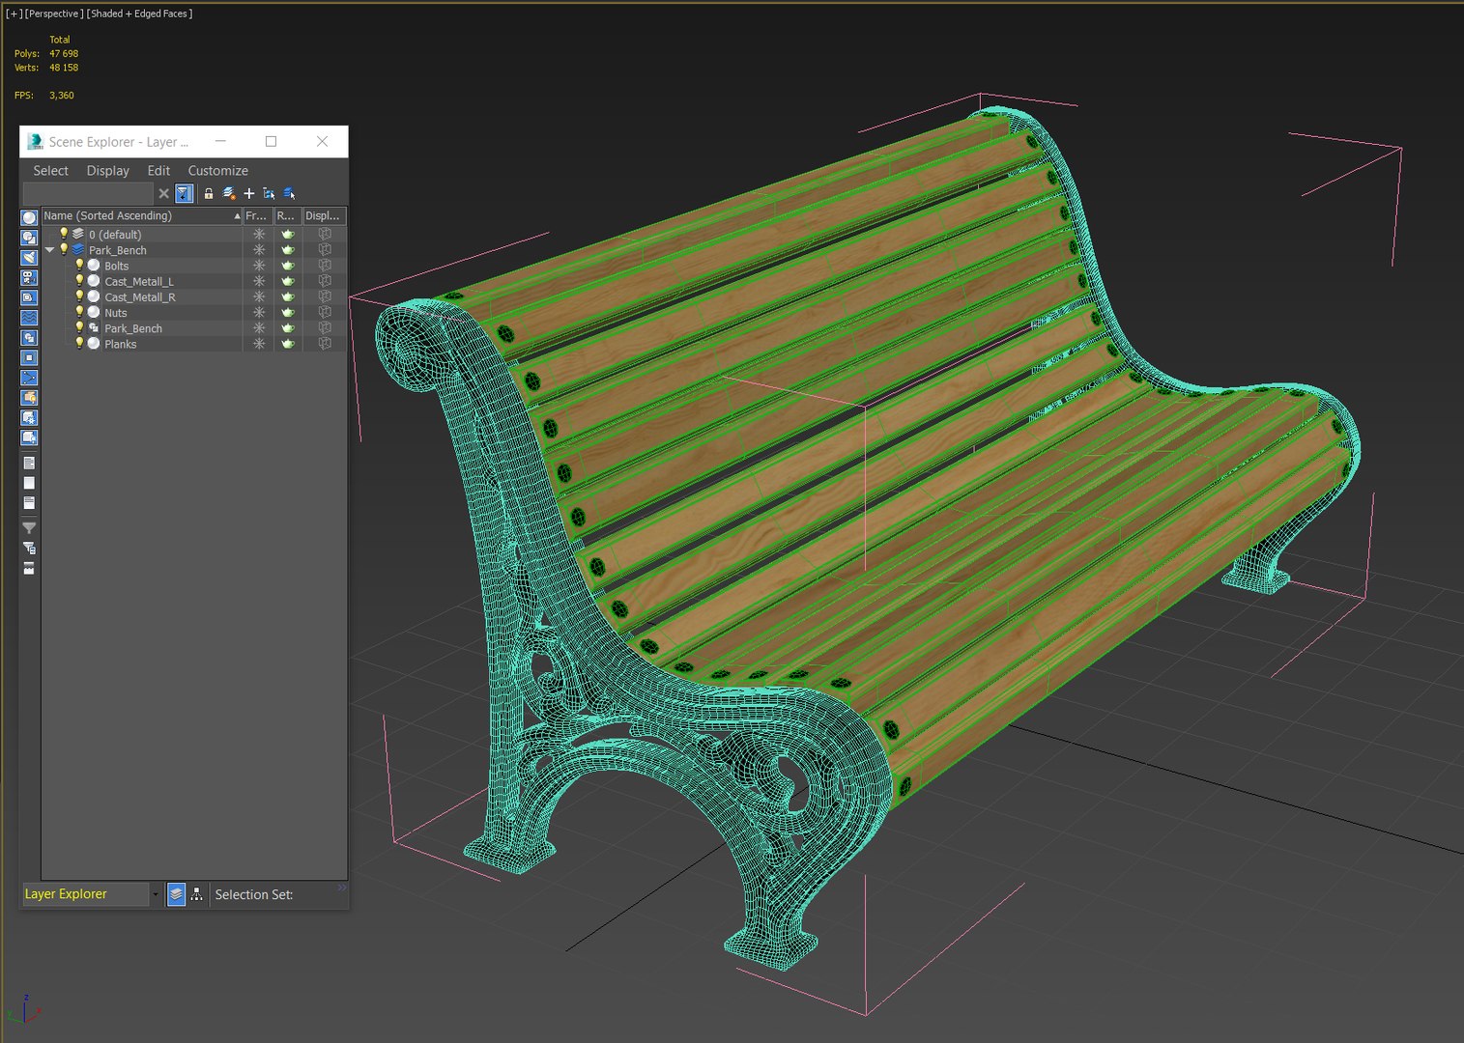Screen dimensions: 1464x1043
Task: Toggle display space warps wave icon
Action: [x=29, y=318]
